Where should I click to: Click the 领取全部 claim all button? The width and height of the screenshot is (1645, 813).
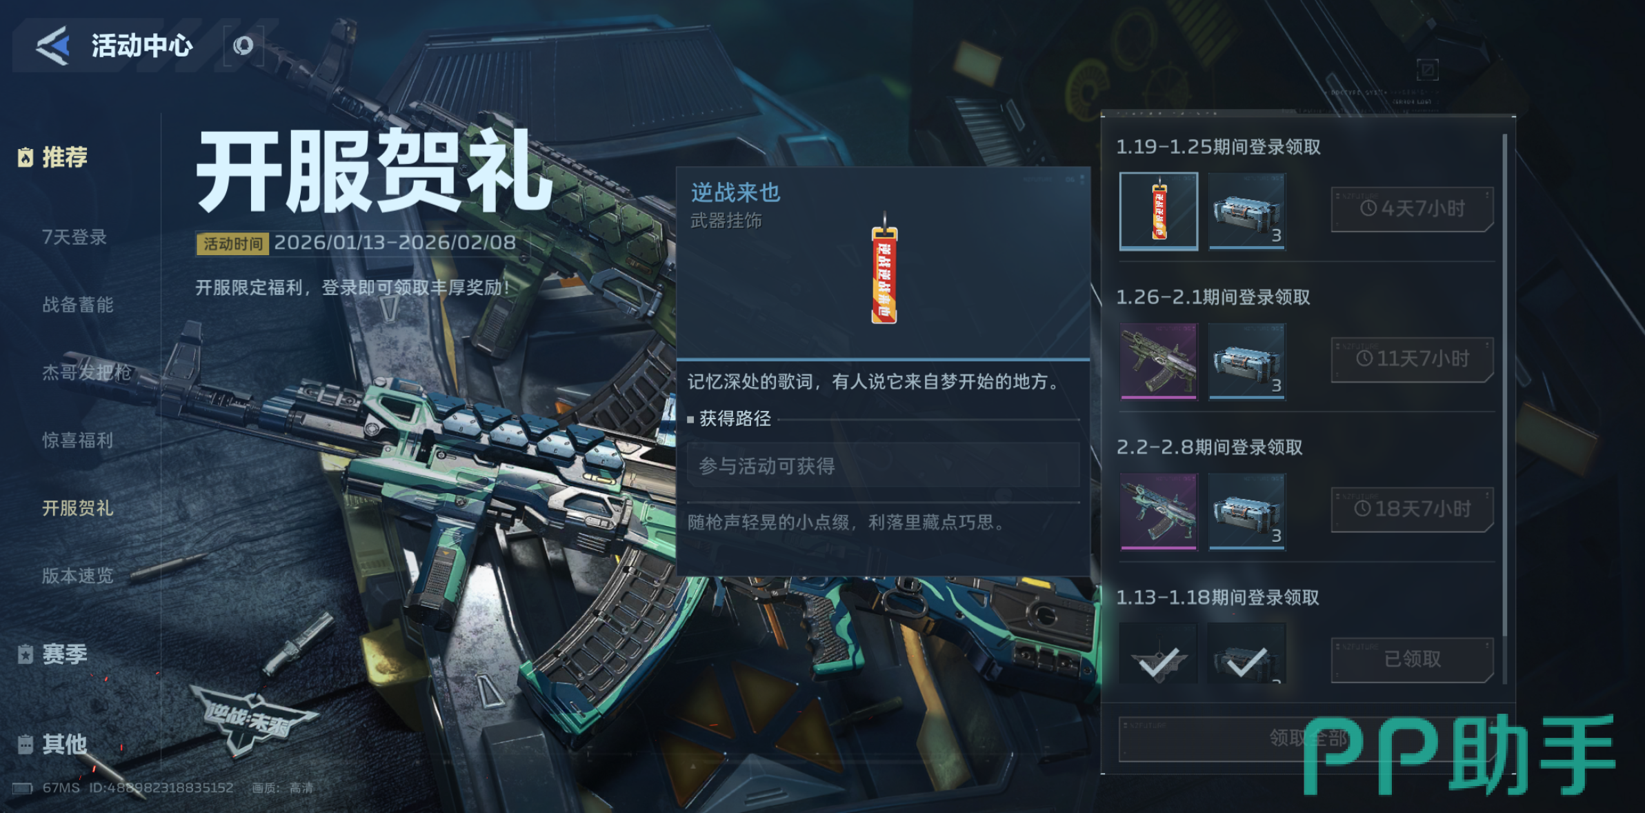[1308, 739]
